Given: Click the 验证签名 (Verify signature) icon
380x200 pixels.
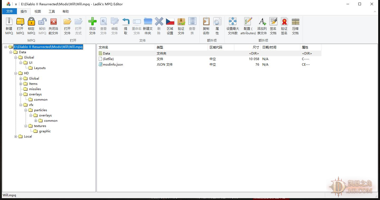Looking at the screenshot, I should click(x=284, y=22).
